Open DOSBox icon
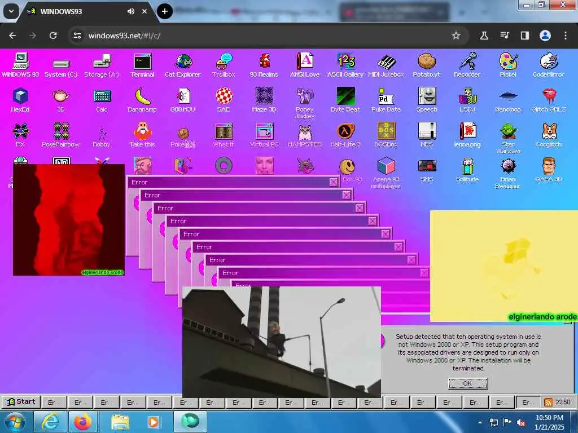Viewport: 578px width, 433px height. (386, 135)
